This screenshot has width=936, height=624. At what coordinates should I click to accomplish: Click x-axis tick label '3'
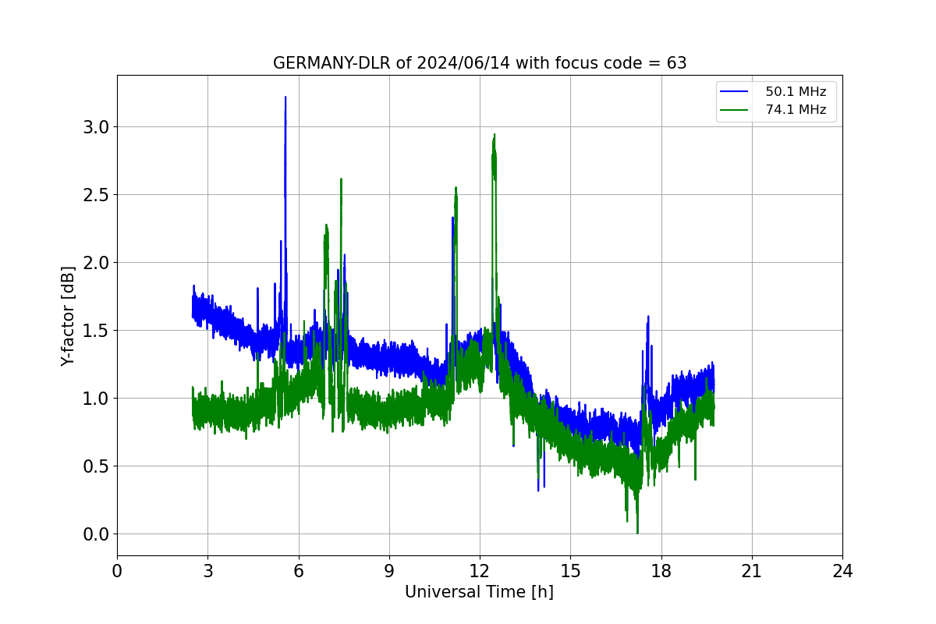(207, 571)
